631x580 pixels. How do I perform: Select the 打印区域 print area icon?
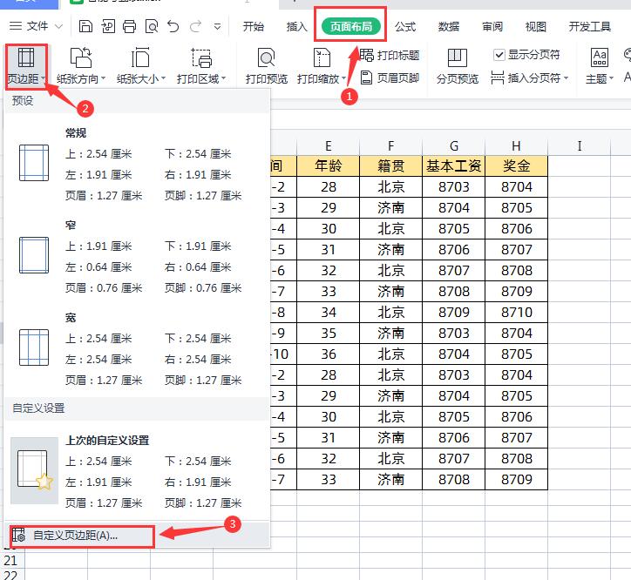[200, 59]
